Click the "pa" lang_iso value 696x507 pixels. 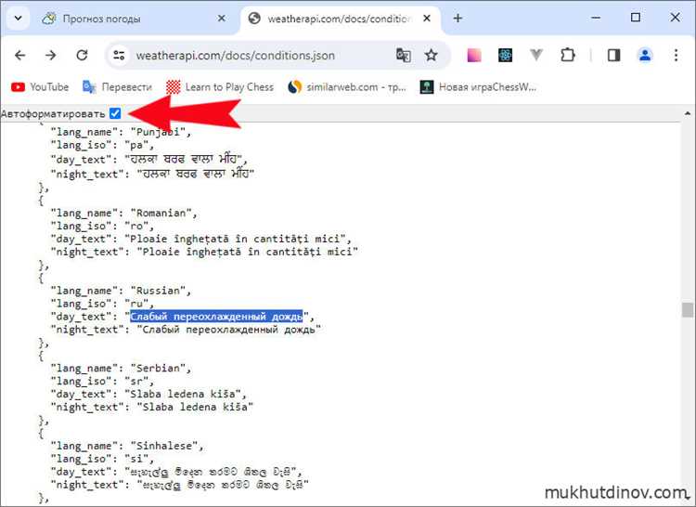pyautogui.click(x=138, y=145)
